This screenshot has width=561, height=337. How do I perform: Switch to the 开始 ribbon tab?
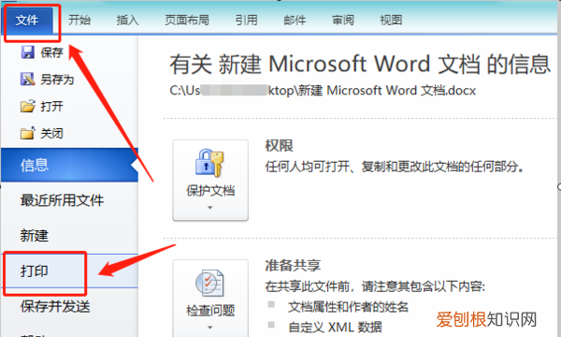[79, 20]
